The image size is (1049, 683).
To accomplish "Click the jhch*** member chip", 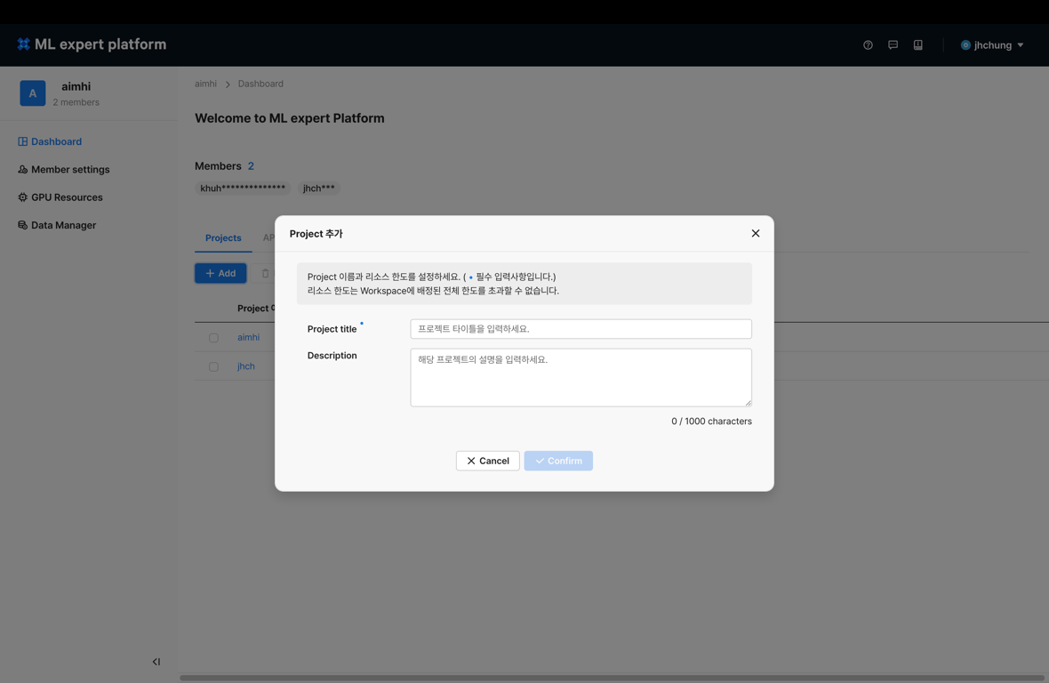I will pos(318,188).
